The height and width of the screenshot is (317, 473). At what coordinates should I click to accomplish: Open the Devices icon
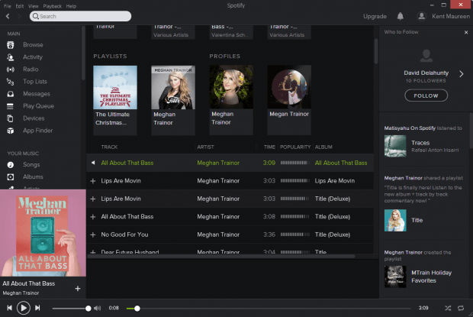coord(10,118)
